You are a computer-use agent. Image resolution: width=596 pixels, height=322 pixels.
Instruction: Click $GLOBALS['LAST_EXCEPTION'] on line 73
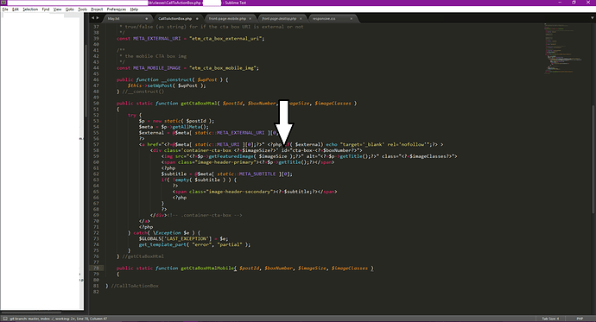pyautogui.click(x=174, y=238)
